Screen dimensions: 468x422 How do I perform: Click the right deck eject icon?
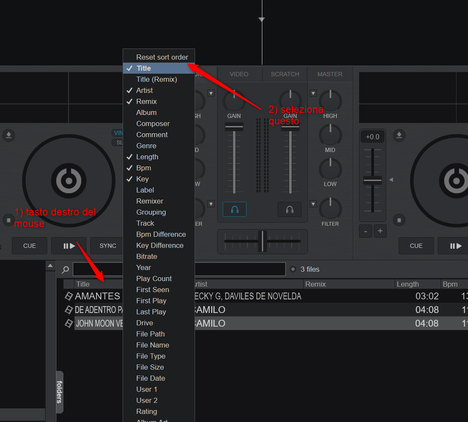pos(399,135)
